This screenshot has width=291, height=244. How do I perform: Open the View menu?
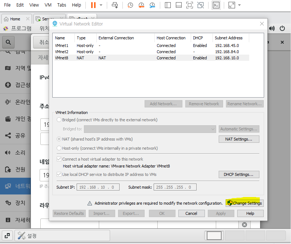coord(34,5)
